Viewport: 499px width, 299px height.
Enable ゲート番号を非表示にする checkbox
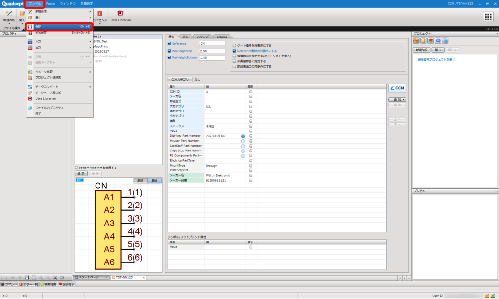pyautogui.click(x=234, y=46)
